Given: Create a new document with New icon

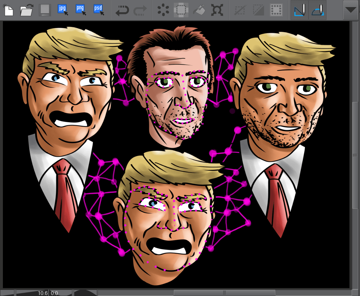Looking at the screenshot, I should (9, 10).
